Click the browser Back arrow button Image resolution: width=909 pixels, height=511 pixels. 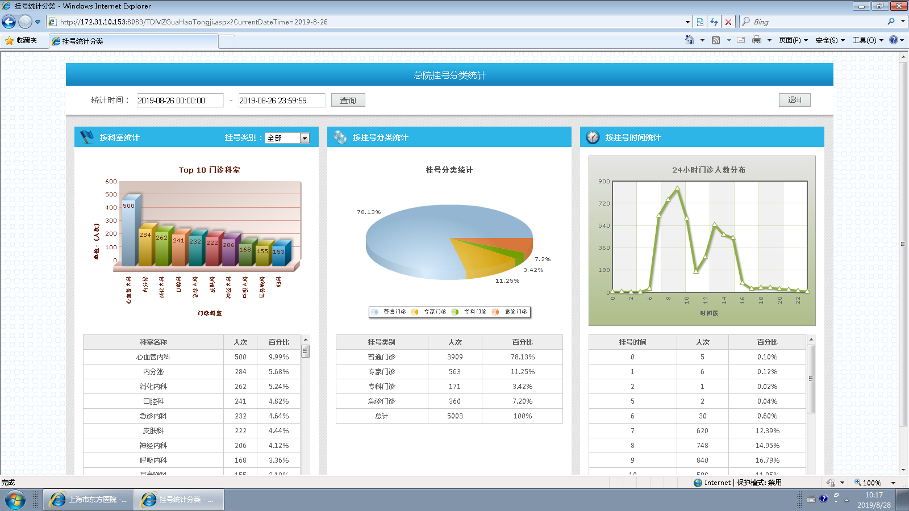[9, 22]
